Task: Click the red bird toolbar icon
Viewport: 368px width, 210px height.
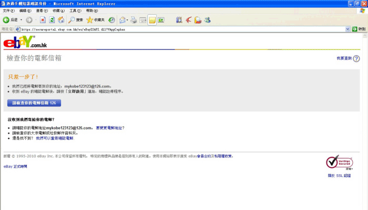Action: pos(188,20)
